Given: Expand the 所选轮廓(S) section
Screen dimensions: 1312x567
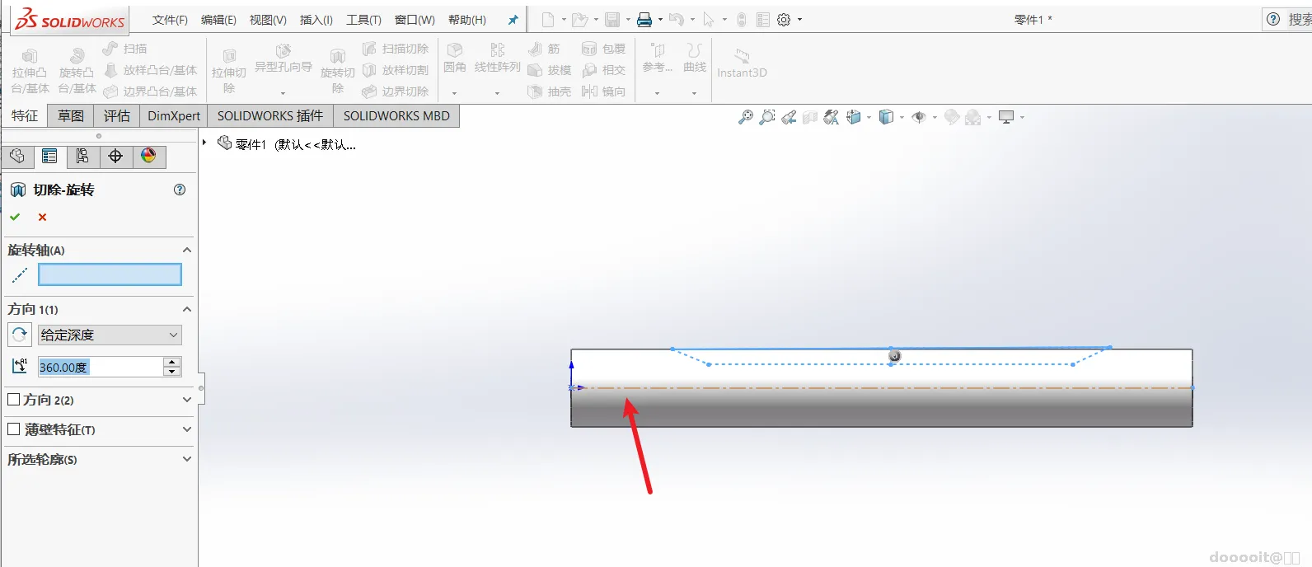Looking at the screenshot, I should point(187,459).
